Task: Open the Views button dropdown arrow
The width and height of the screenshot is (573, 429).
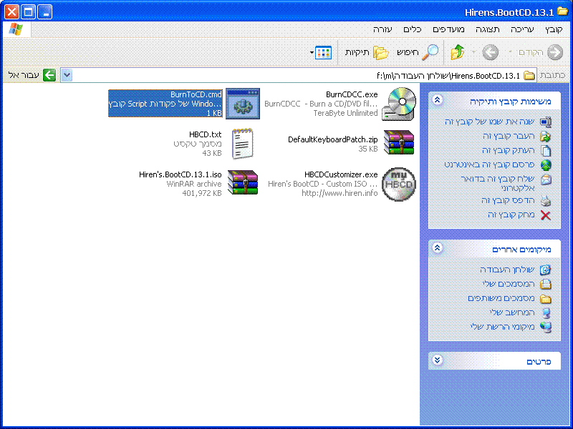Action: pyautogui.click(x=312, y=52)
